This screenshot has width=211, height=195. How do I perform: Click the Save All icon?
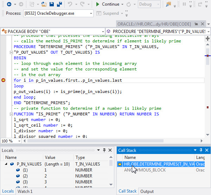coord(59,4)
